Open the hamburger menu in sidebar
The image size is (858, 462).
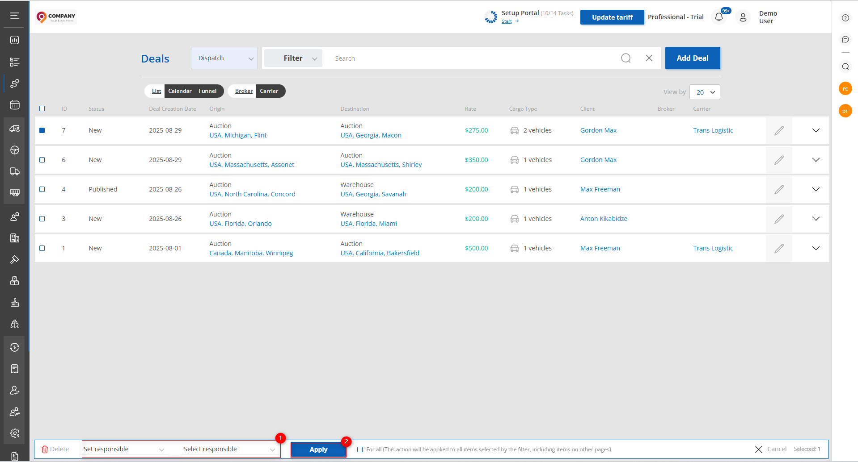(x=15, y=16)
